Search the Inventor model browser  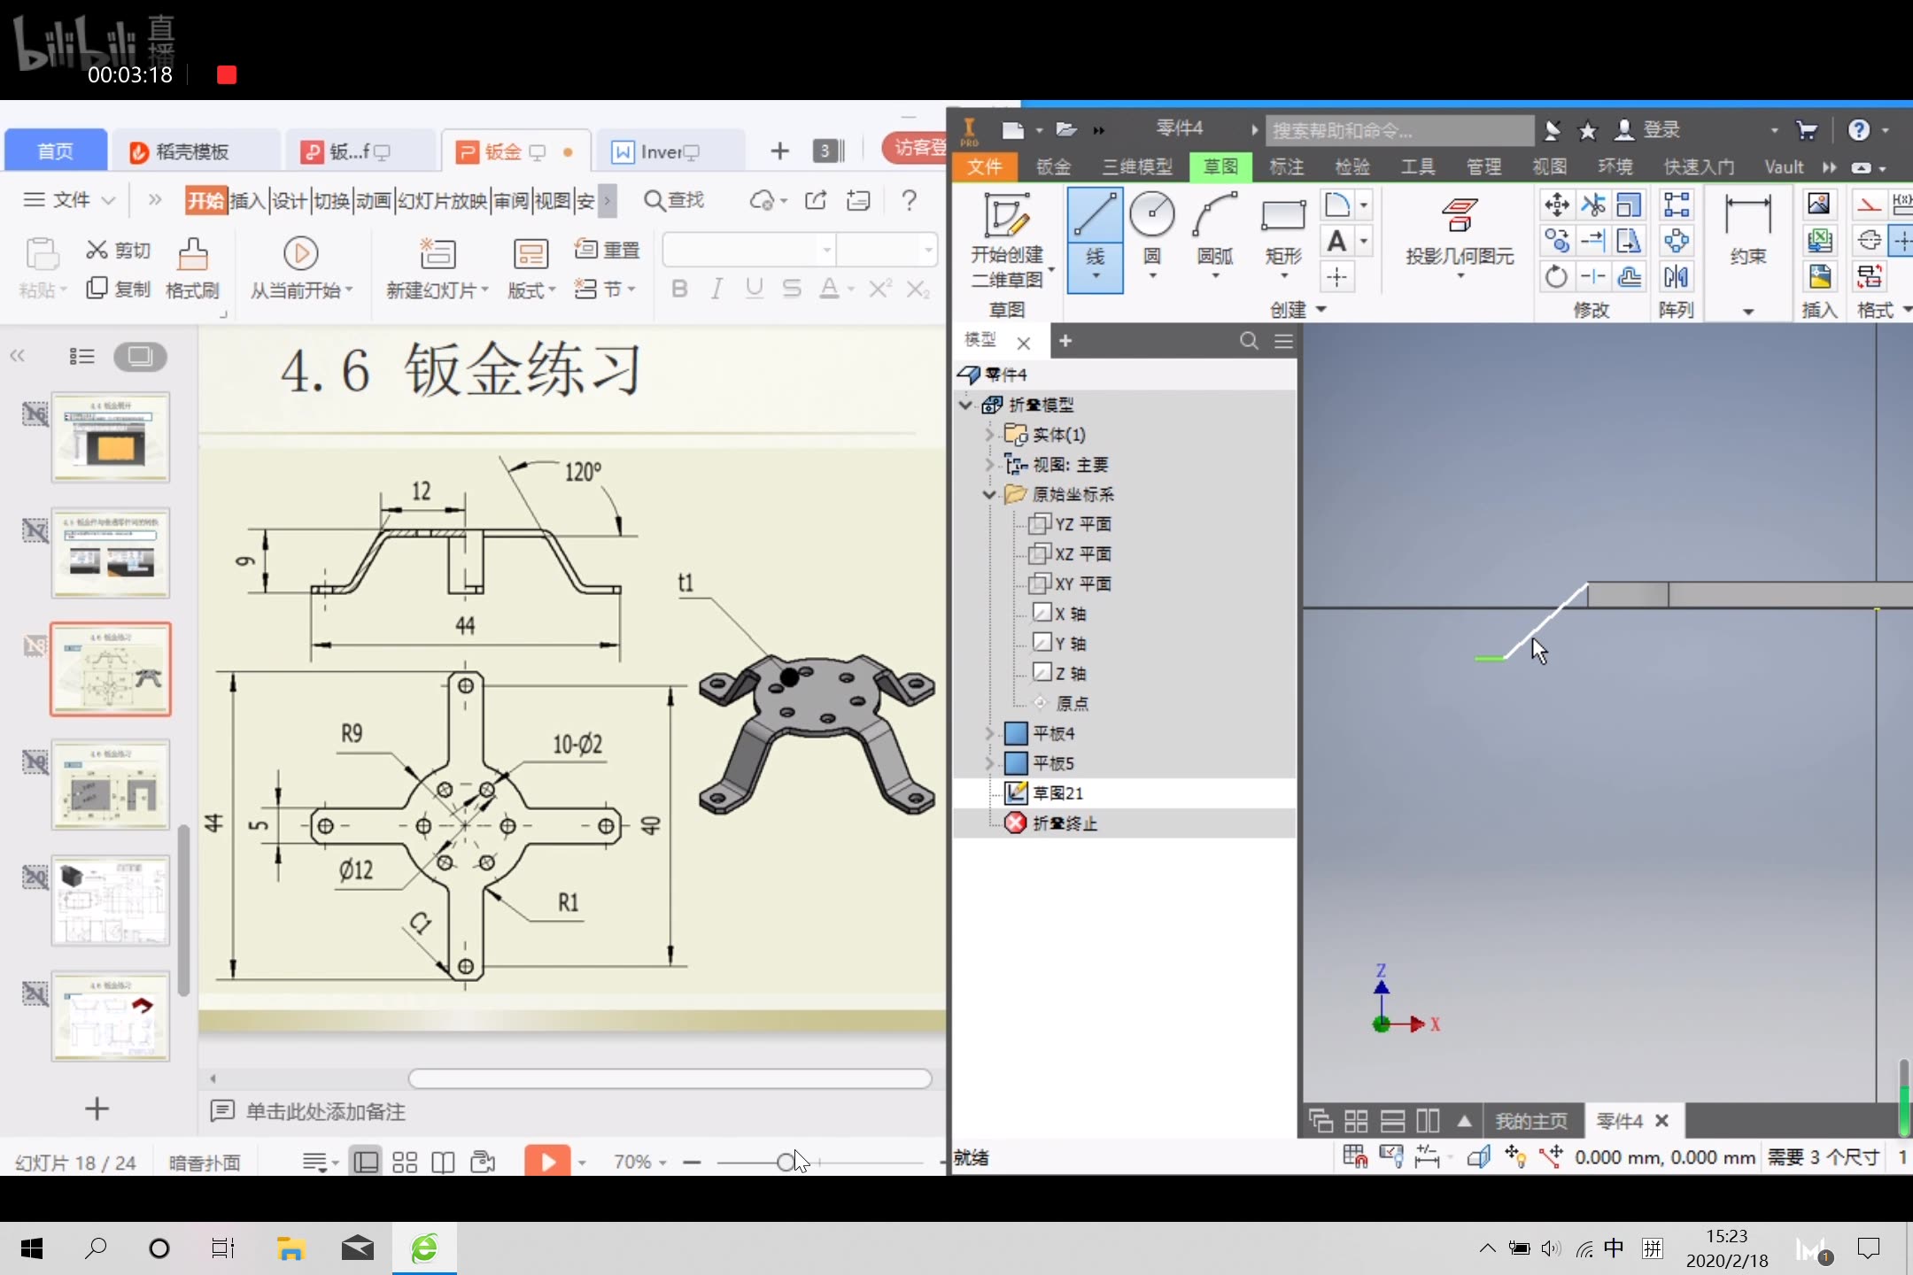coord(1249,341)
